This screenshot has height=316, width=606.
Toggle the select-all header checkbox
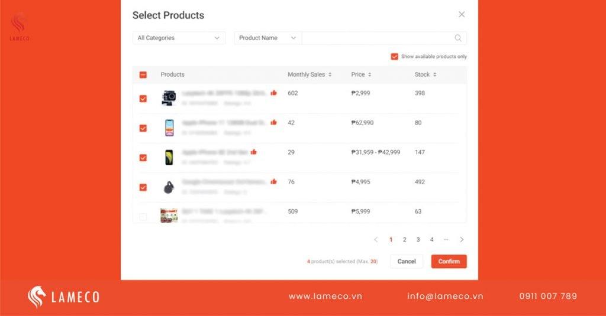pos(143,74)
